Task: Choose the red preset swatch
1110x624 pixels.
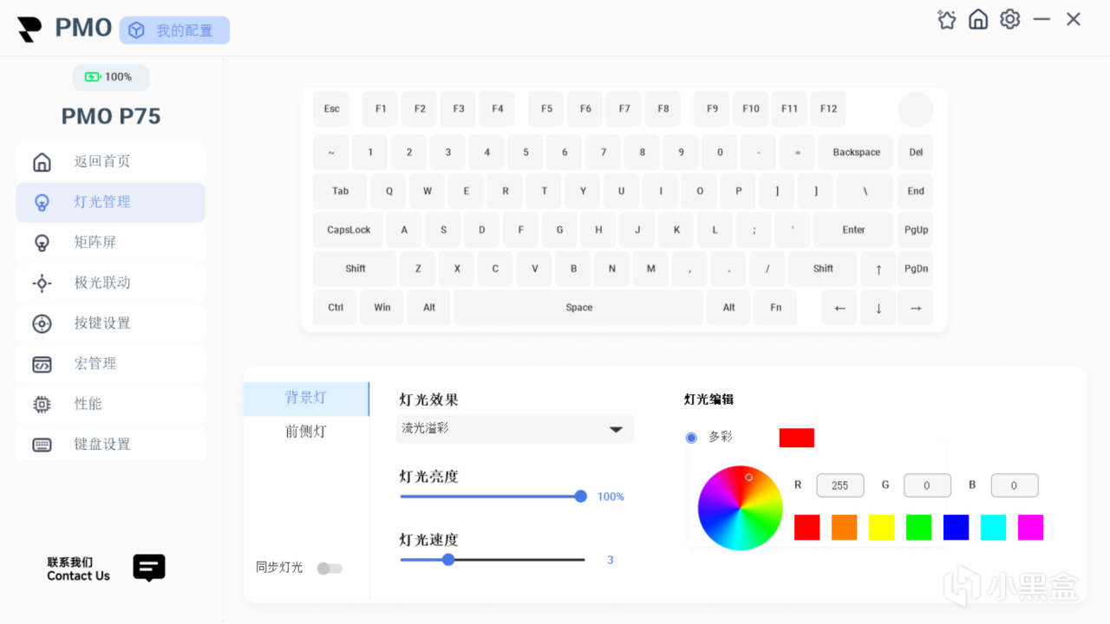Action: pyautogui.click(x=807, y=527)
